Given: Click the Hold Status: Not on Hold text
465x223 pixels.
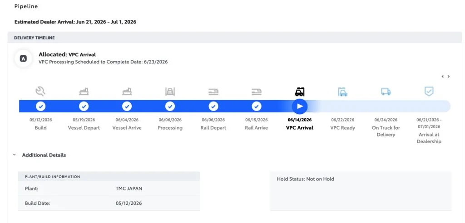Looking at the screenshot, I should [x=306, y=179].
